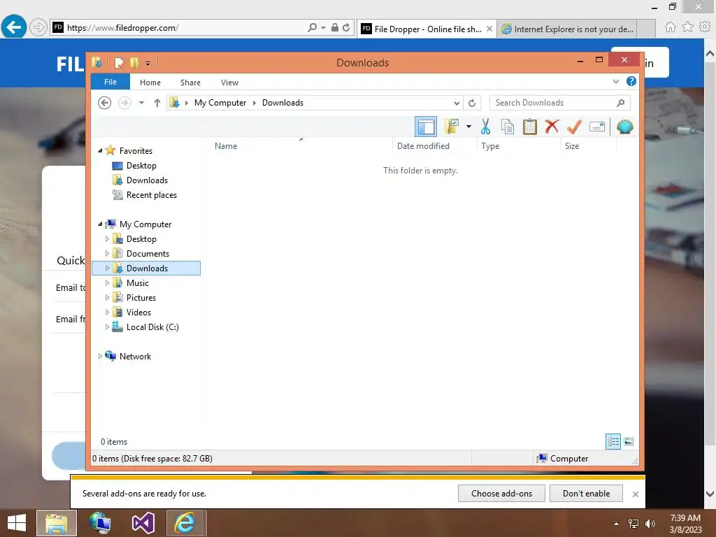Select Music folder in tree
This screenshot has height=537, width=716.
tap(138, 282)
